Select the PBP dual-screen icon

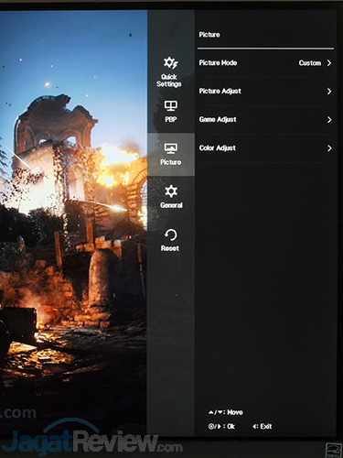[x=171, y=106]
